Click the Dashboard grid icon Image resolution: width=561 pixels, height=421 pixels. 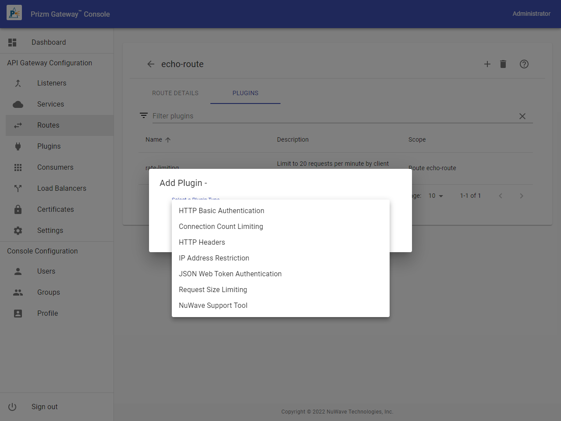pyautogui.click(x=12, y=43)
